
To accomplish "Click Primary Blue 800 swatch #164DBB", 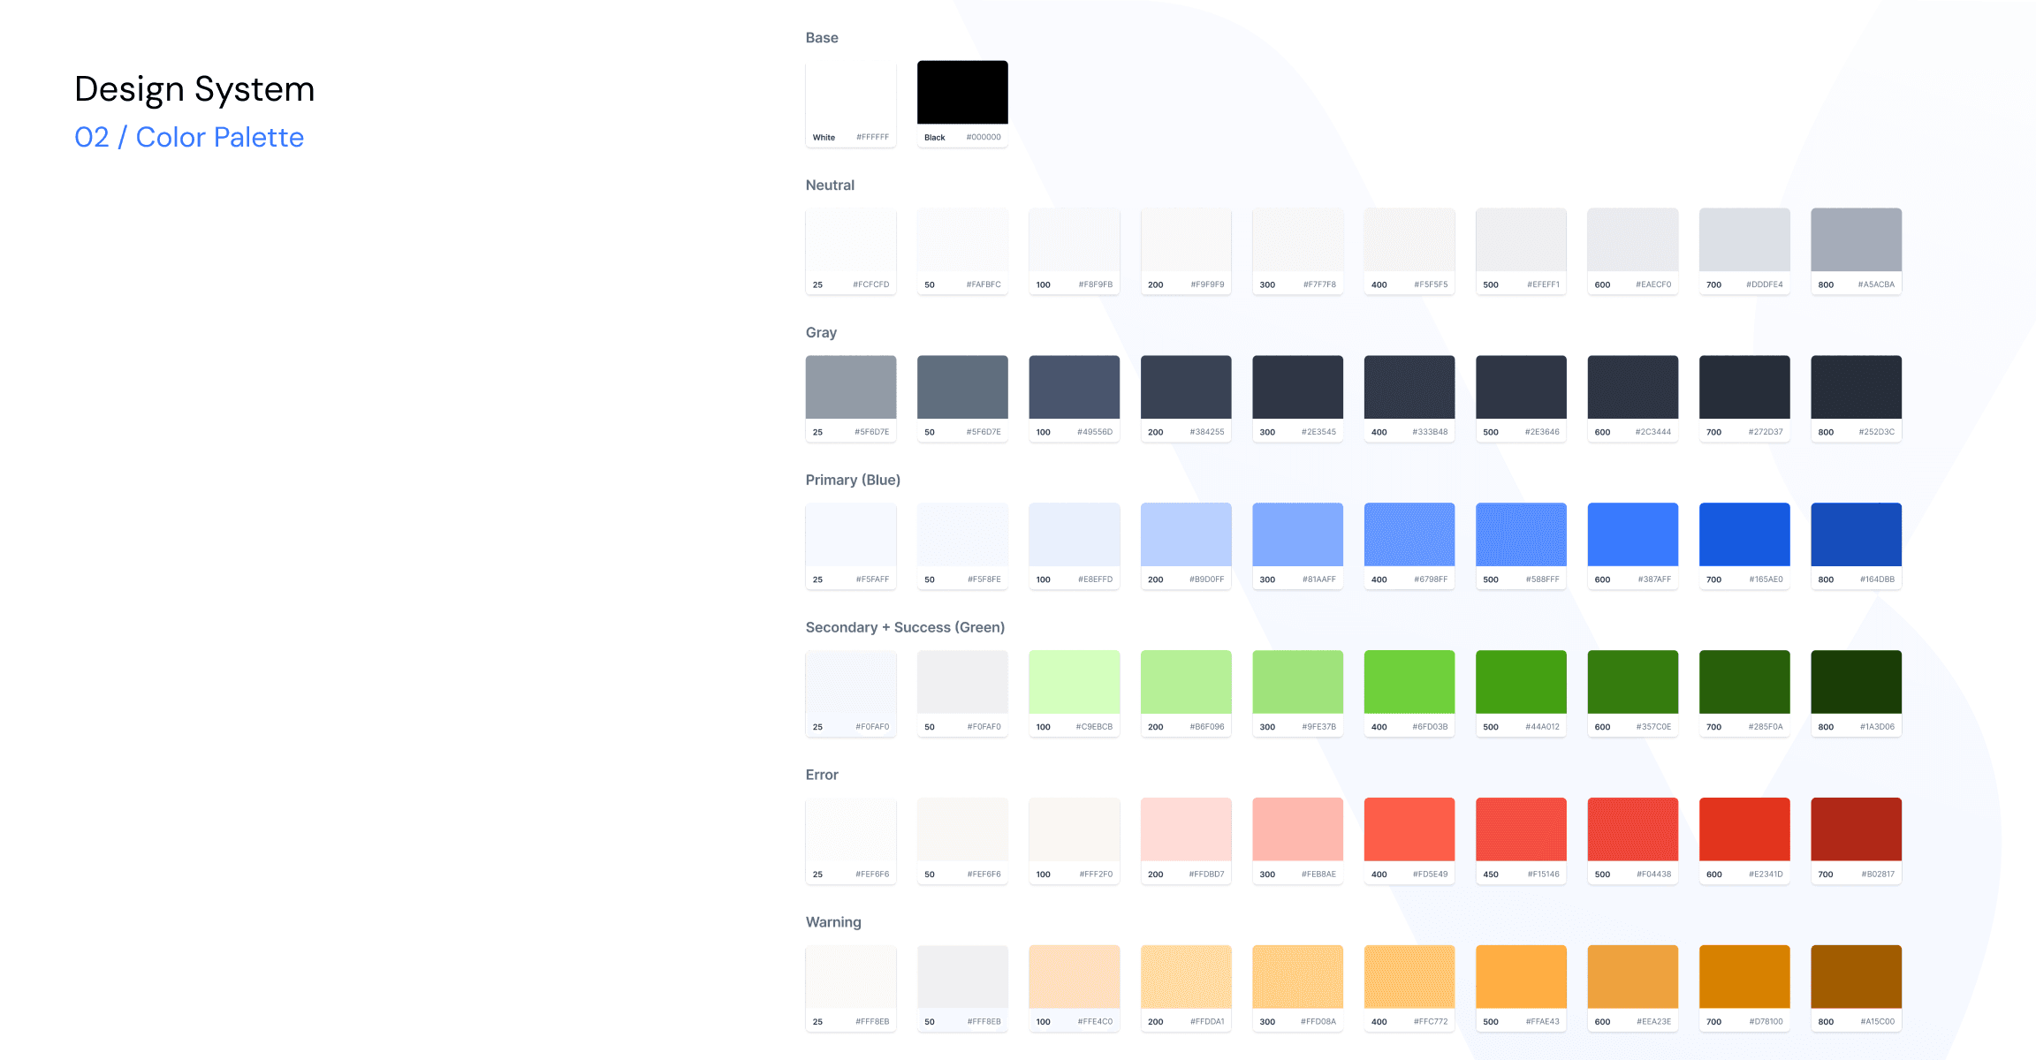I will pos(1856,534).
